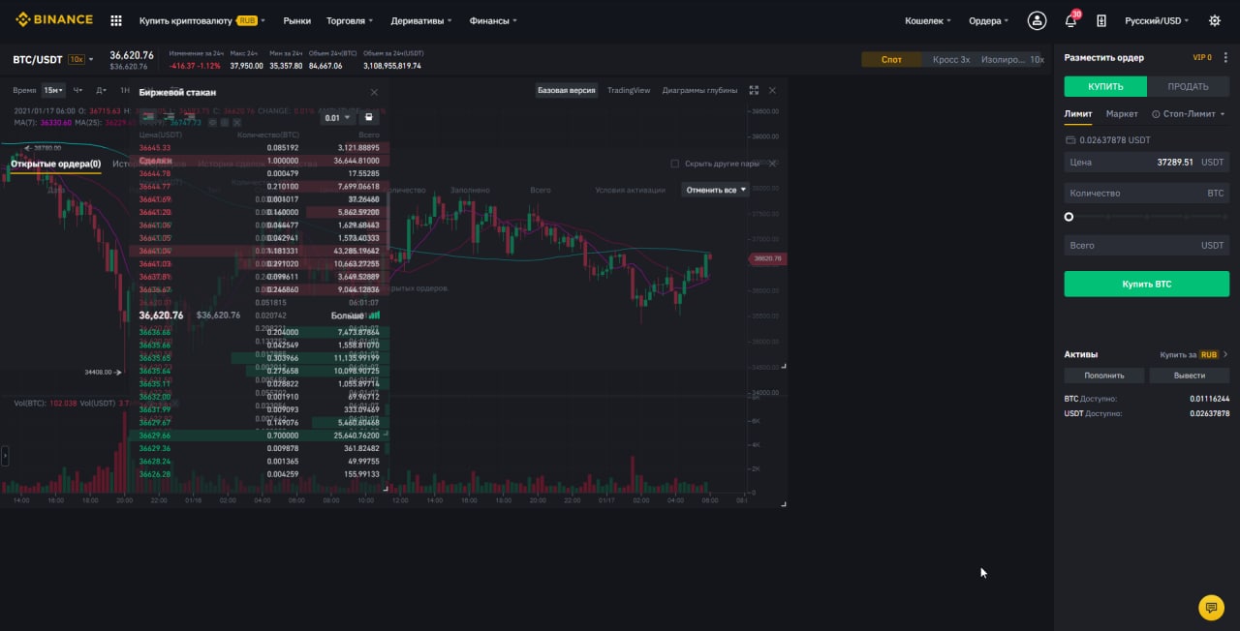Open the apps grid menu
Screen dimensions: 1240x631
(x=116, y=20)
